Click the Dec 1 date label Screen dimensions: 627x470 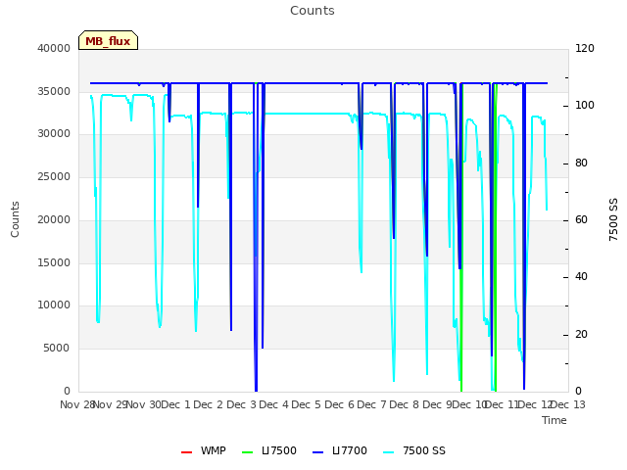(176, 404)
